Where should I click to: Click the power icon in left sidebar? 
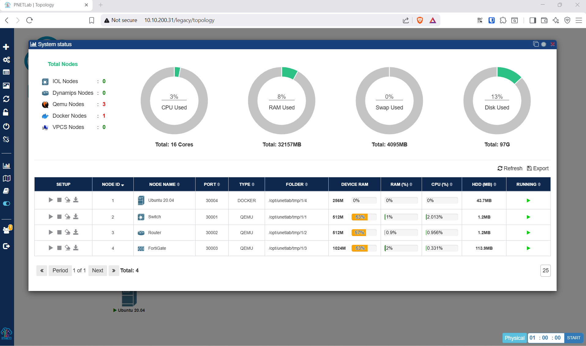point(6,126)
